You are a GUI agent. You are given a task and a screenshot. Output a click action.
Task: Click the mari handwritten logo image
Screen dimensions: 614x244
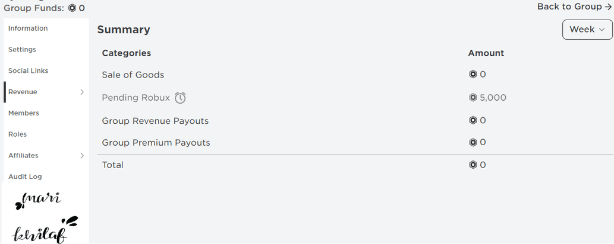click(39, 200)
